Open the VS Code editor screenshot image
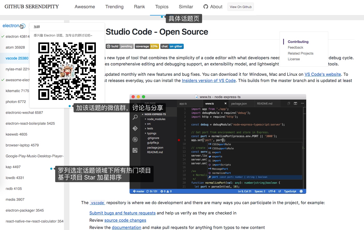This screenshot has width=364, height=230. pos(218,144)
